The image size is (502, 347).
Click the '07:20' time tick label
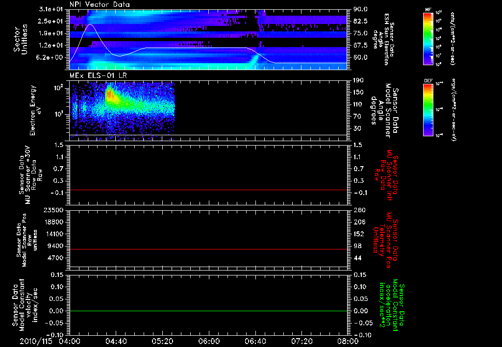pyautogui.click(x=302, y=341)
